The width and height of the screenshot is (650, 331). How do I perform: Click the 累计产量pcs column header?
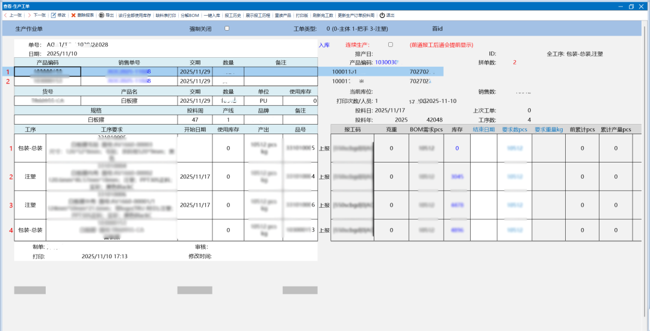(x=616, y=129)
